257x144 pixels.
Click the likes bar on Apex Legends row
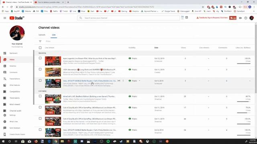pos(244,64)
